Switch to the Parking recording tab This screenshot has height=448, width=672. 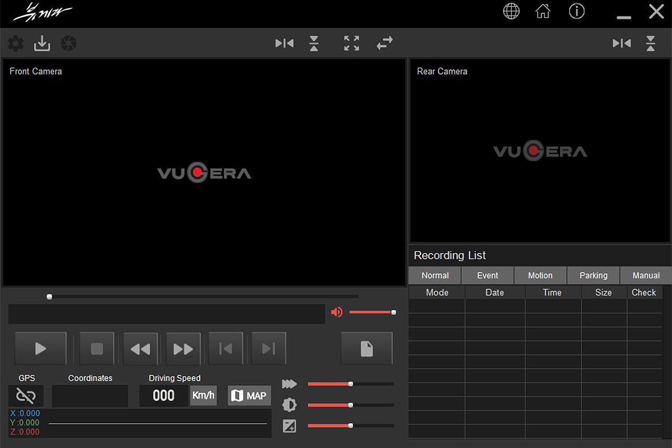point(593,276)
